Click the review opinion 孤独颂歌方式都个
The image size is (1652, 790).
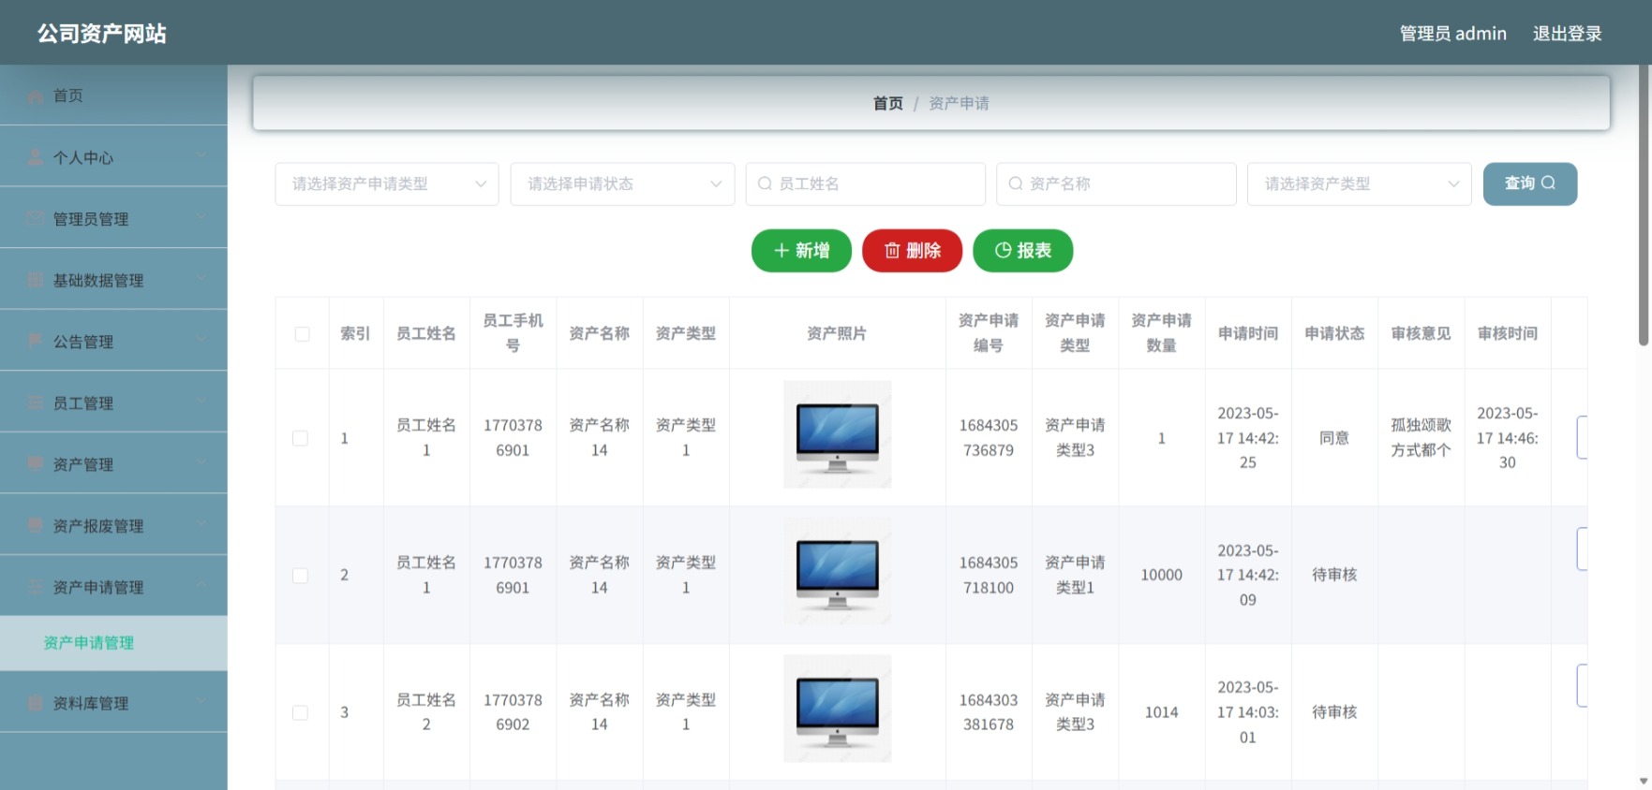click(x=1421, y=438)
